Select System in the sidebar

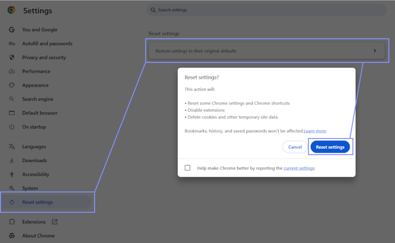pos(30,188)
